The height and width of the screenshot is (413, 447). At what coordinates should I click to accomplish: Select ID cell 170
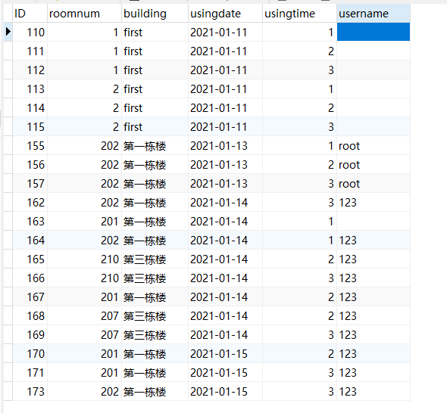[x=30, y=353]
